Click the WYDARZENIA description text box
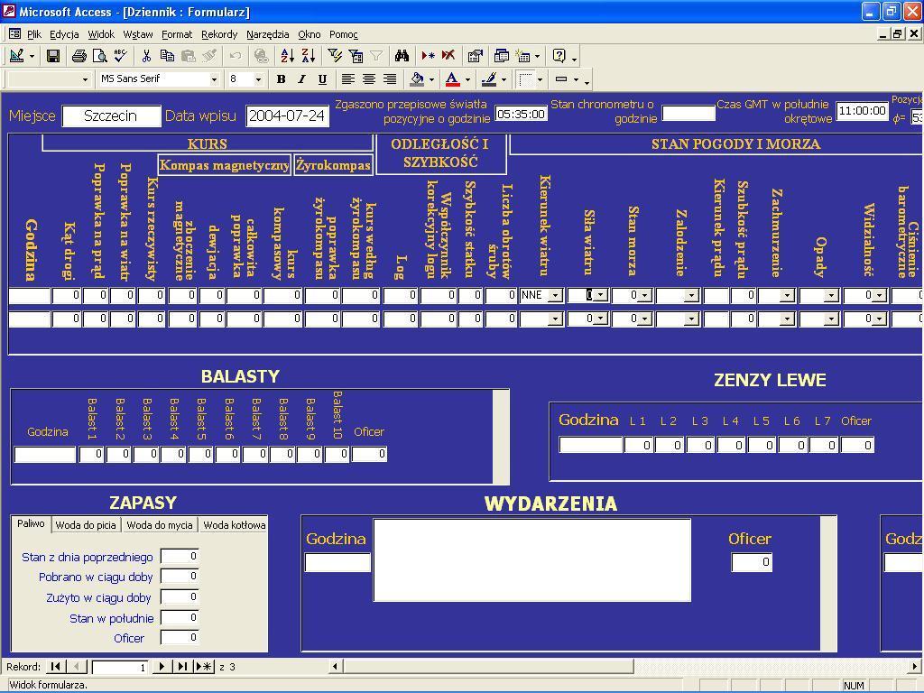This screenshot has height=693, width=924. (532, 559)
